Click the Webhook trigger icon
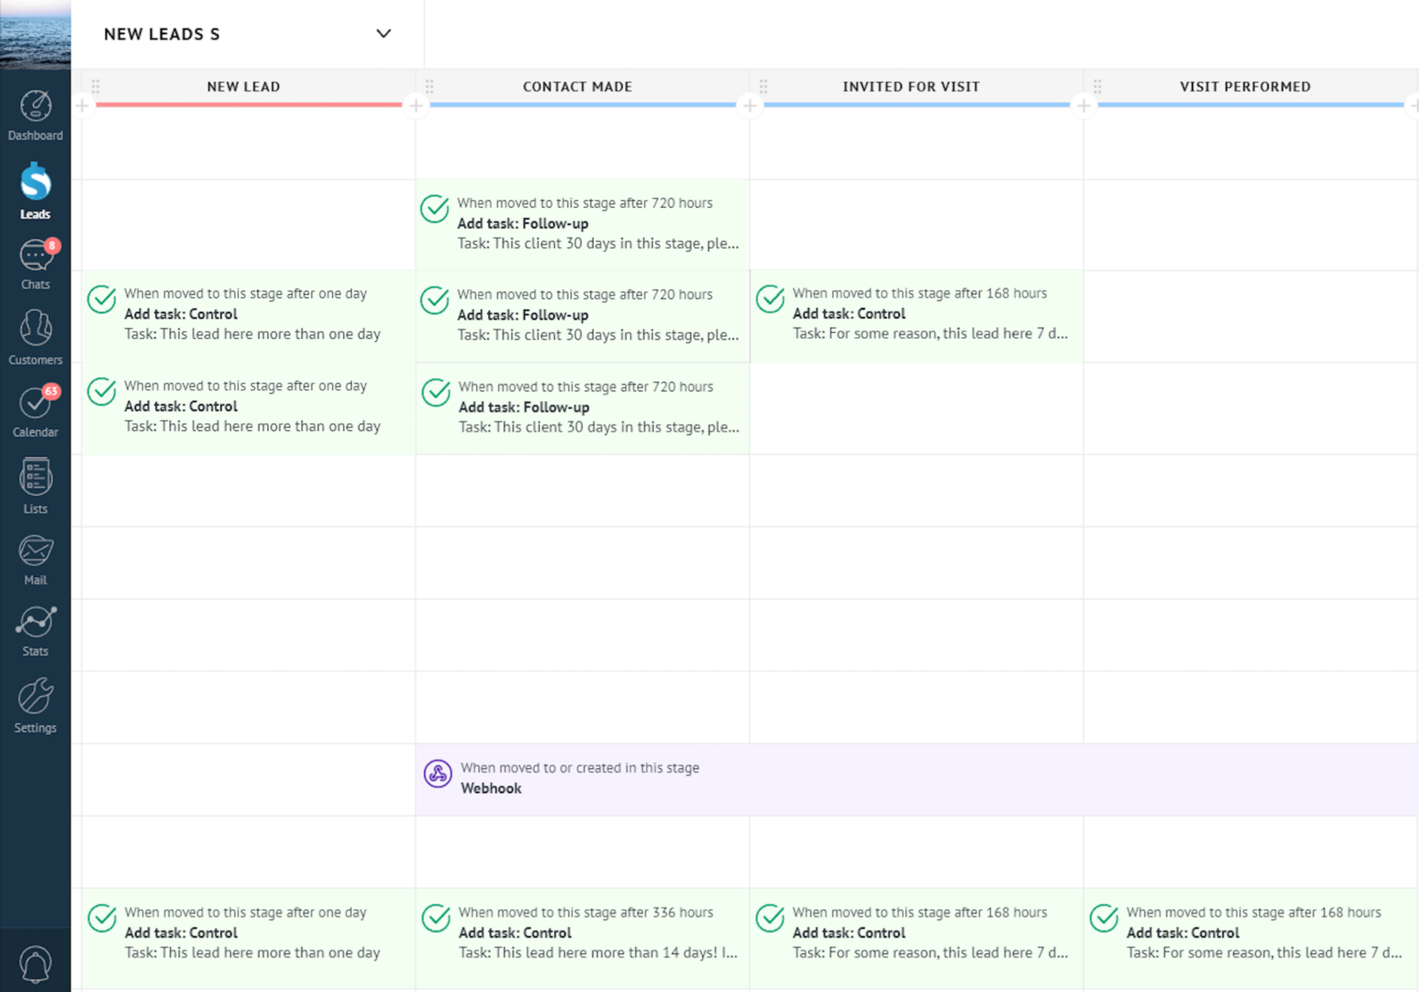 click(438, 773)
